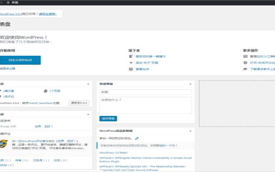This screenshot has width=275, height=172.
Task: Click the plus icon beside 新建
Action: click(8, 2)
